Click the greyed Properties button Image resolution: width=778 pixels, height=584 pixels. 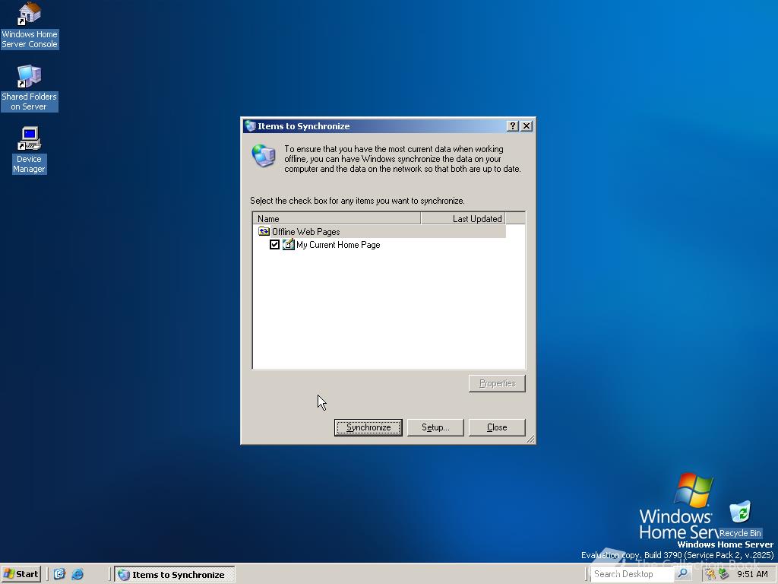tap(497, 383)
